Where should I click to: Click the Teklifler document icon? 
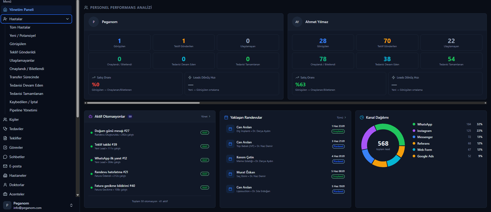tap(5, 138)
